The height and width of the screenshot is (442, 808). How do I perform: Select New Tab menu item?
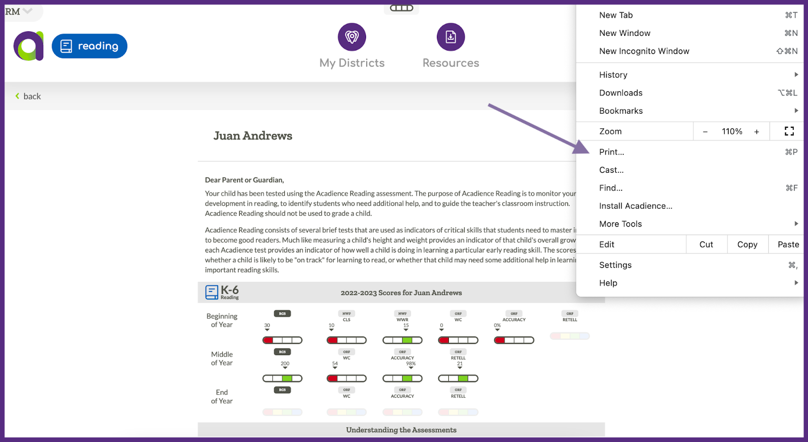[690, 15]
